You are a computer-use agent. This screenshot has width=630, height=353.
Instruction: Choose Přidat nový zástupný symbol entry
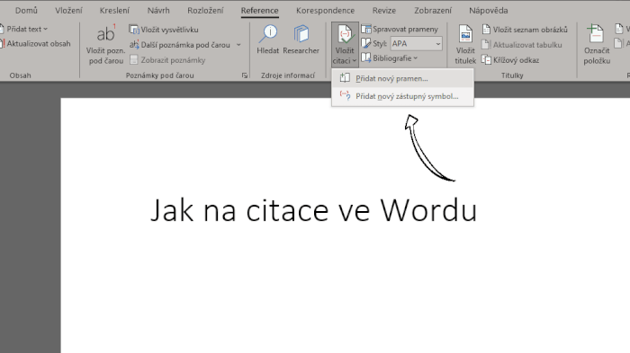pos(402,96)
